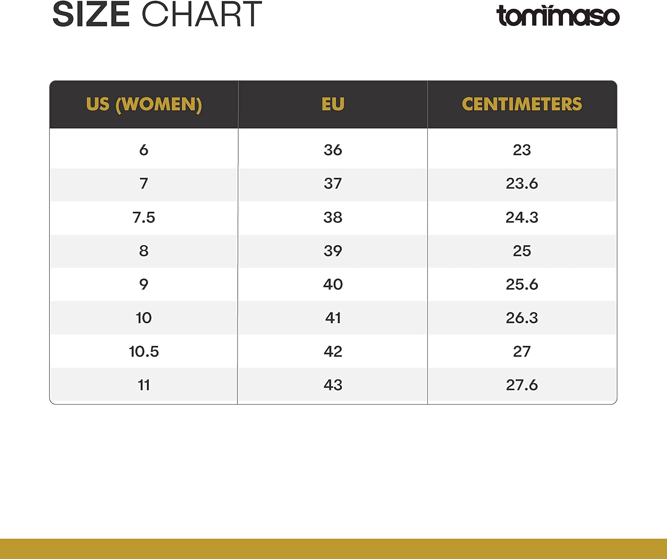
Task: Select the 23.6 centimeters cell
Action: 522,183
